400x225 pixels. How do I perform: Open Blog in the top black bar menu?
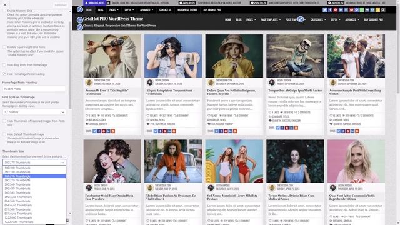pos(101,10)
